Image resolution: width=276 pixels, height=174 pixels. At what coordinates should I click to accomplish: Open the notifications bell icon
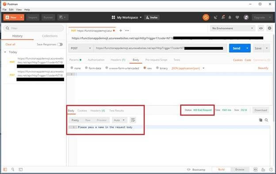click(230, 17)
